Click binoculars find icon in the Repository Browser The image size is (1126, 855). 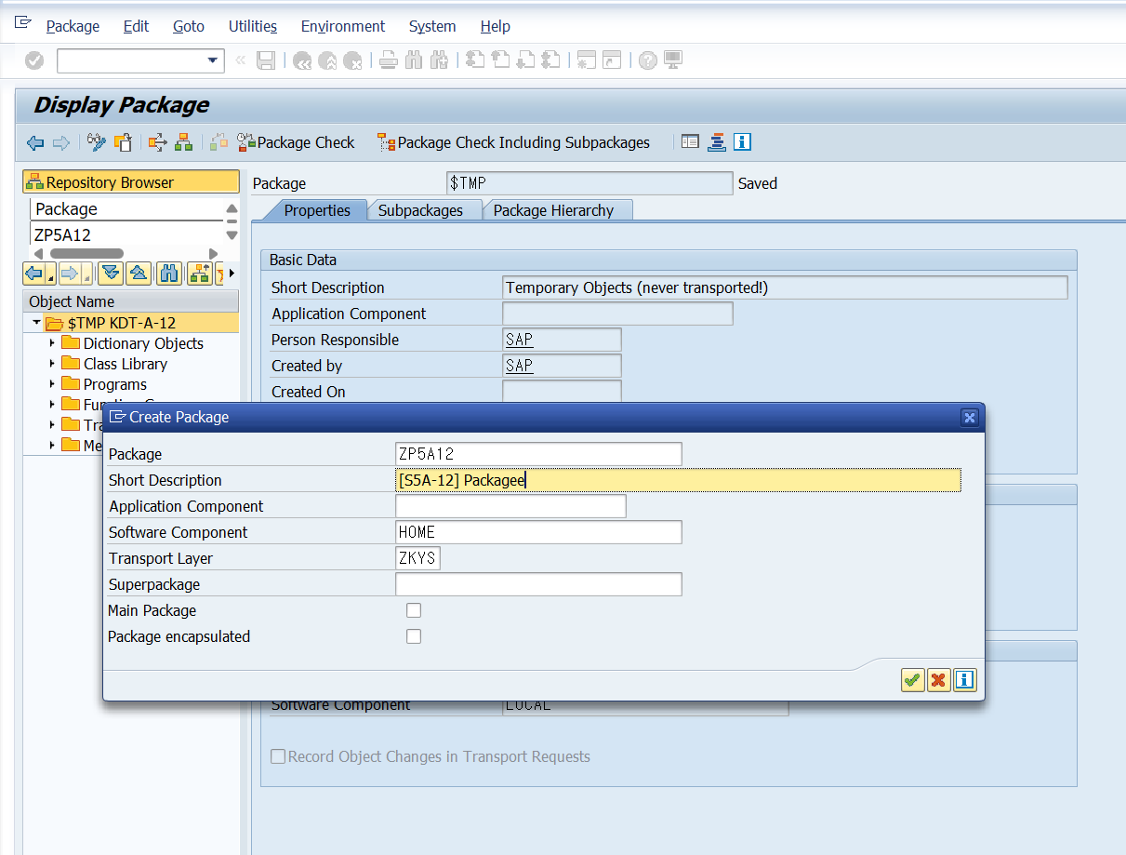[x=169, y=274]
